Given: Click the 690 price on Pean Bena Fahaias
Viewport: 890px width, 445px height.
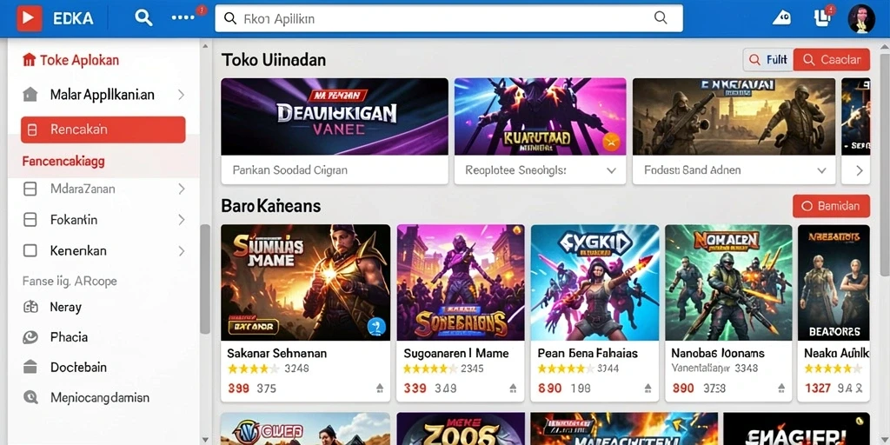Looking at the screenshot, I should tap(549, 389).
